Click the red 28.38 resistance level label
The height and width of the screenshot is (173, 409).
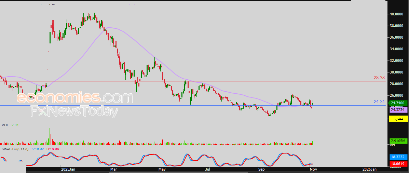coord(379,78)
